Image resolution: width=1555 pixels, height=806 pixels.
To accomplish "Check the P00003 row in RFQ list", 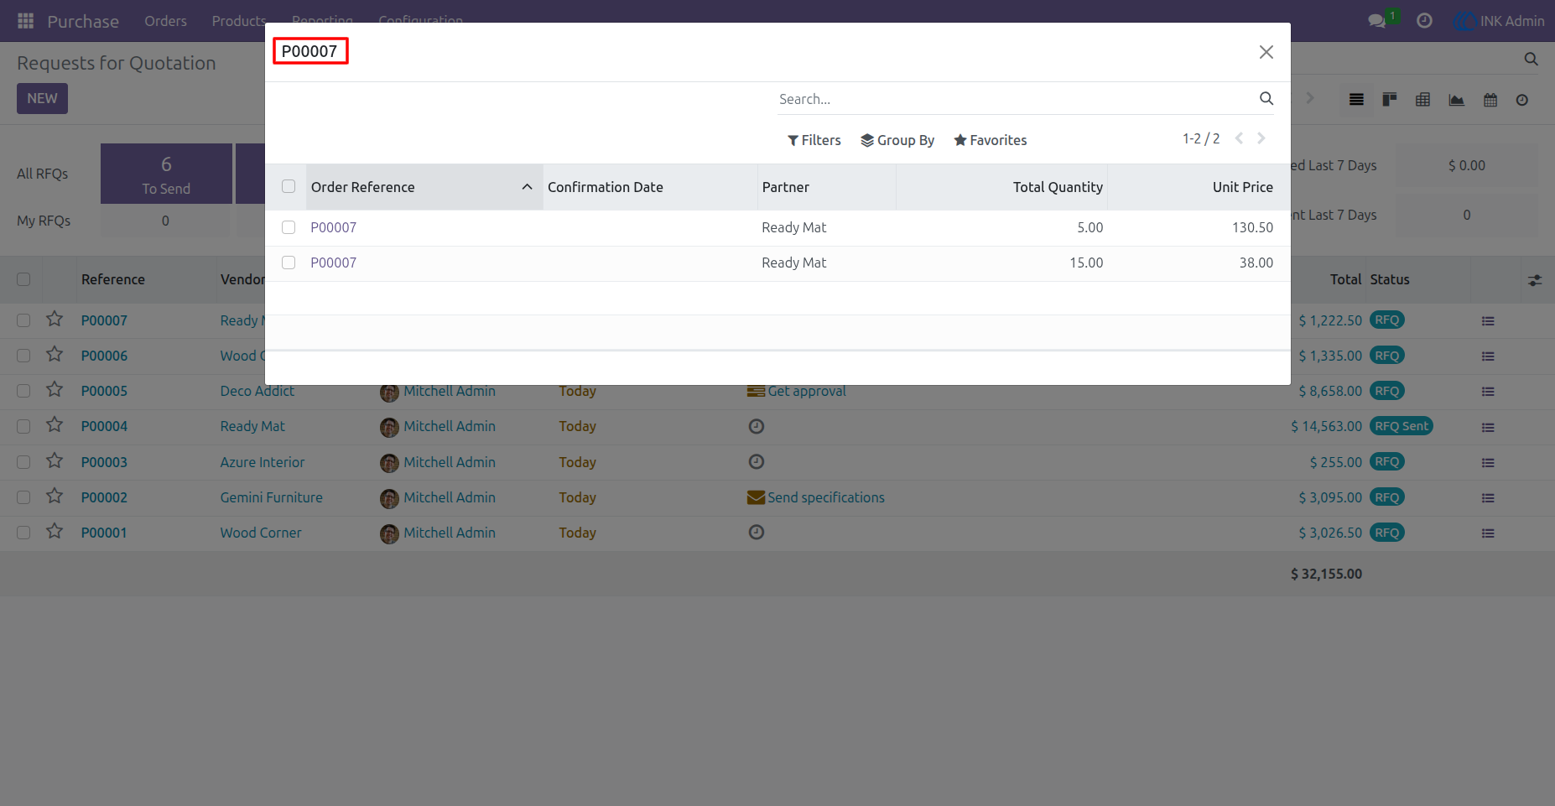I will click(x=23, y=462).
